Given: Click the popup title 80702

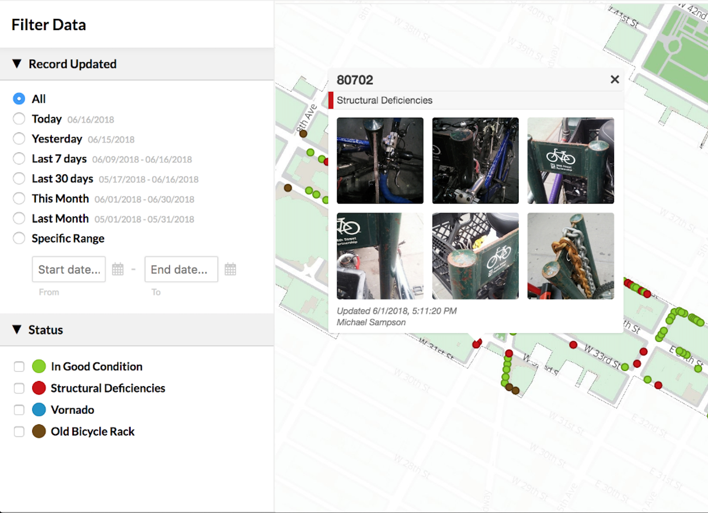Looking at the screenshot, I should point(355,80).
